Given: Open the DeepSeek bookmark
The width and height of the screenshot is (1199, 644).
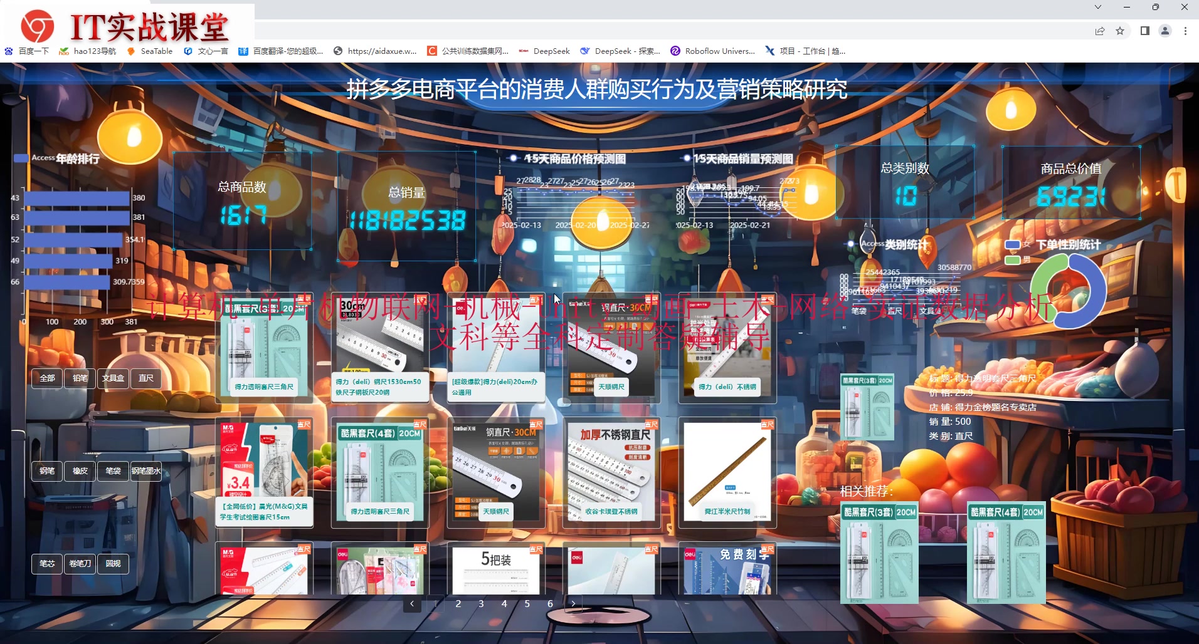Looking at the screenshot, I should [x=544, y=51].
